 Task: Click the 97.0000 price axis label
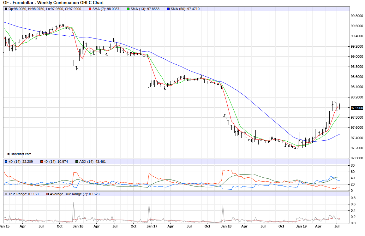(x=357, y=158)
